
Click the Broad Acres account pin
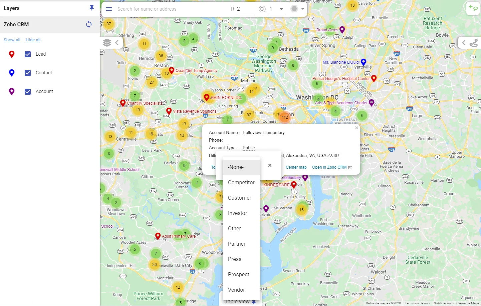coord(342,29)
